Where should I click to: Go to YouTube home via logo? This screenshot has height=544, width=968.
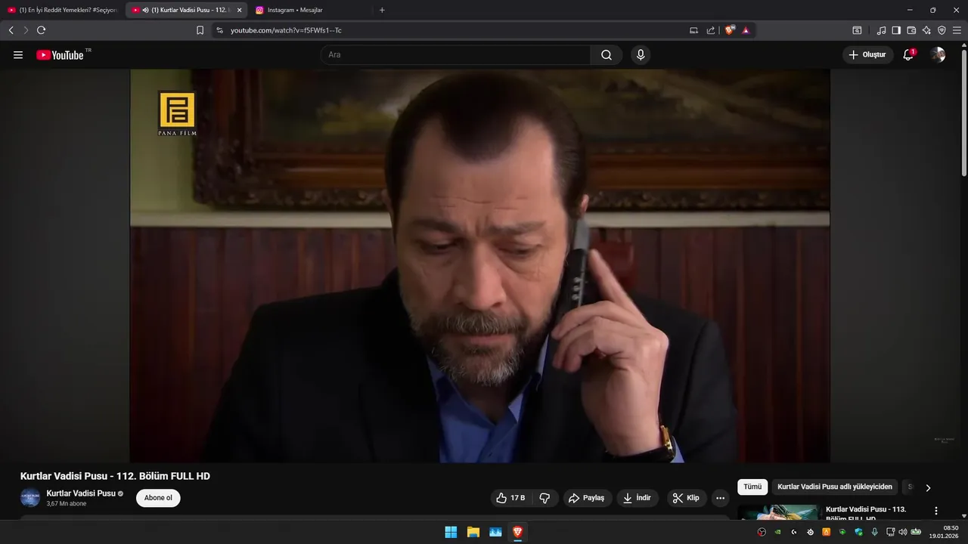pos(60,55)
